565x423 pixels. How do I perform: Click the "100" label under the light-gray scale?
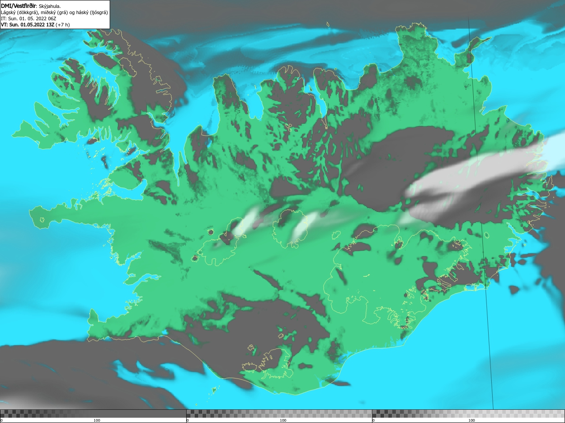[x=471, y=420]
